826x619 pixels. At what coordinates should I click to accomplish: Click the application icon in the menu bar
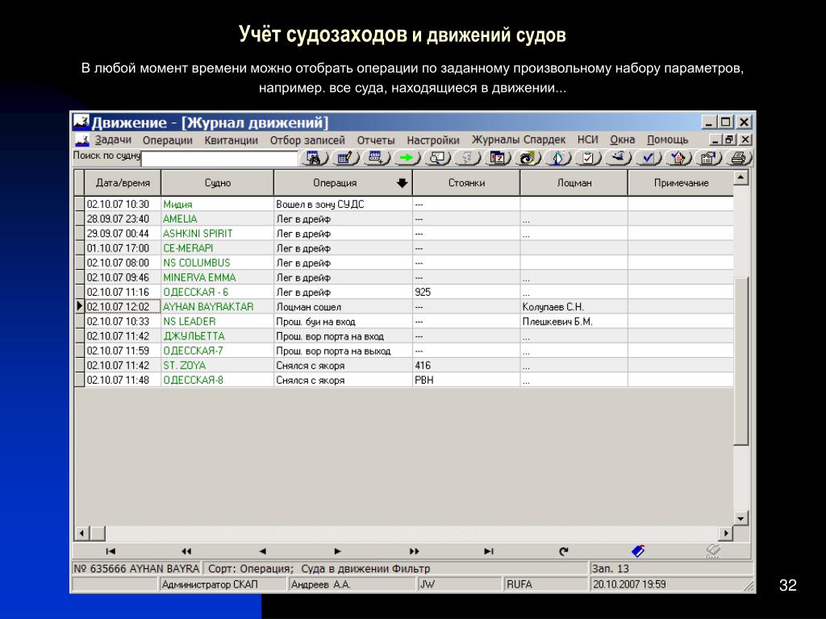(81, 140)
